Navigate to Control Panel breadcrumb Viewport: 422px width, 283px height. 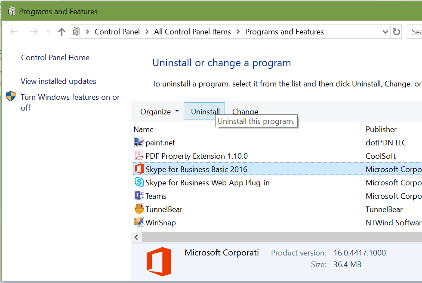(117, 32)
